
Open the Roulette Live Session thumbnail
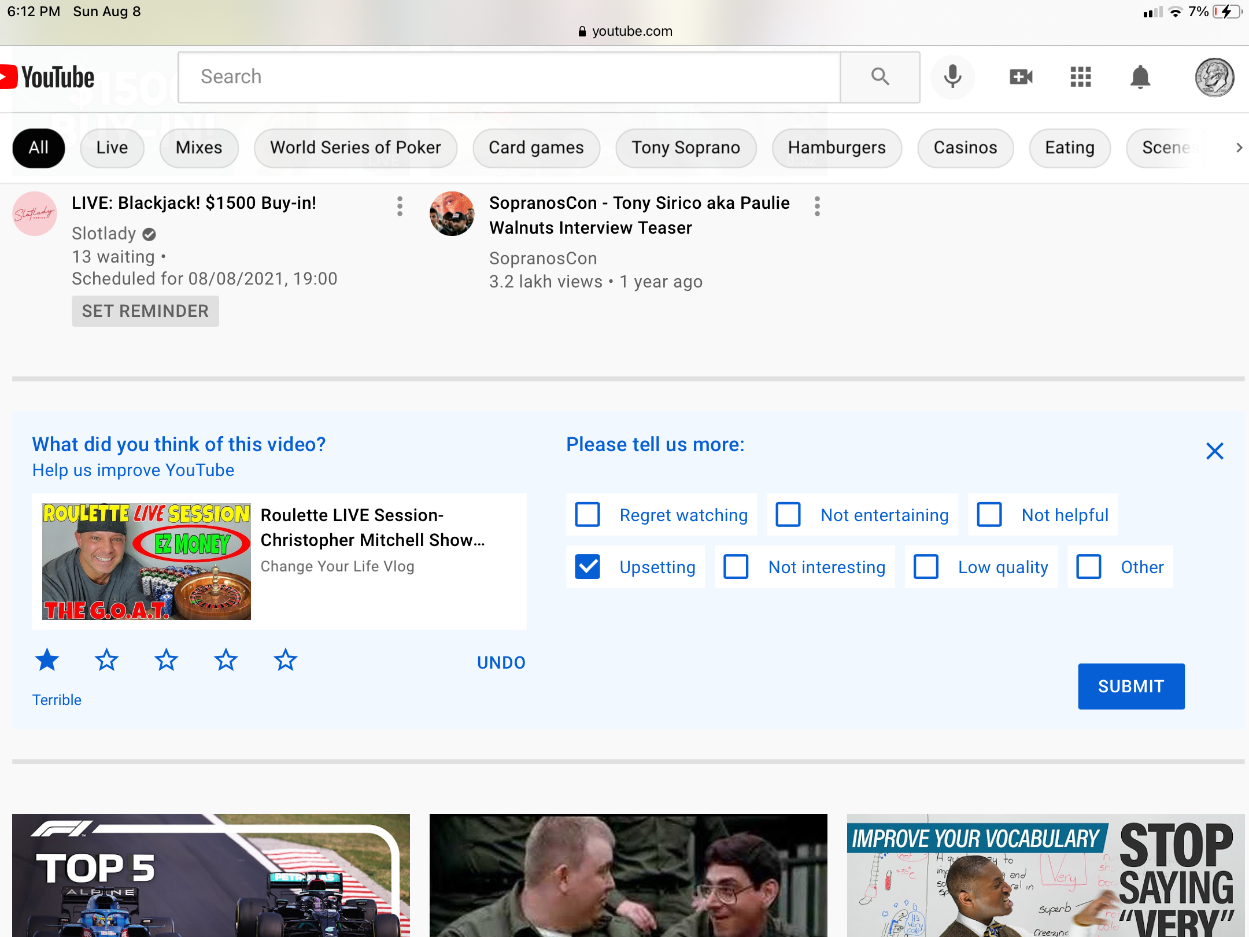coord(146,562)
